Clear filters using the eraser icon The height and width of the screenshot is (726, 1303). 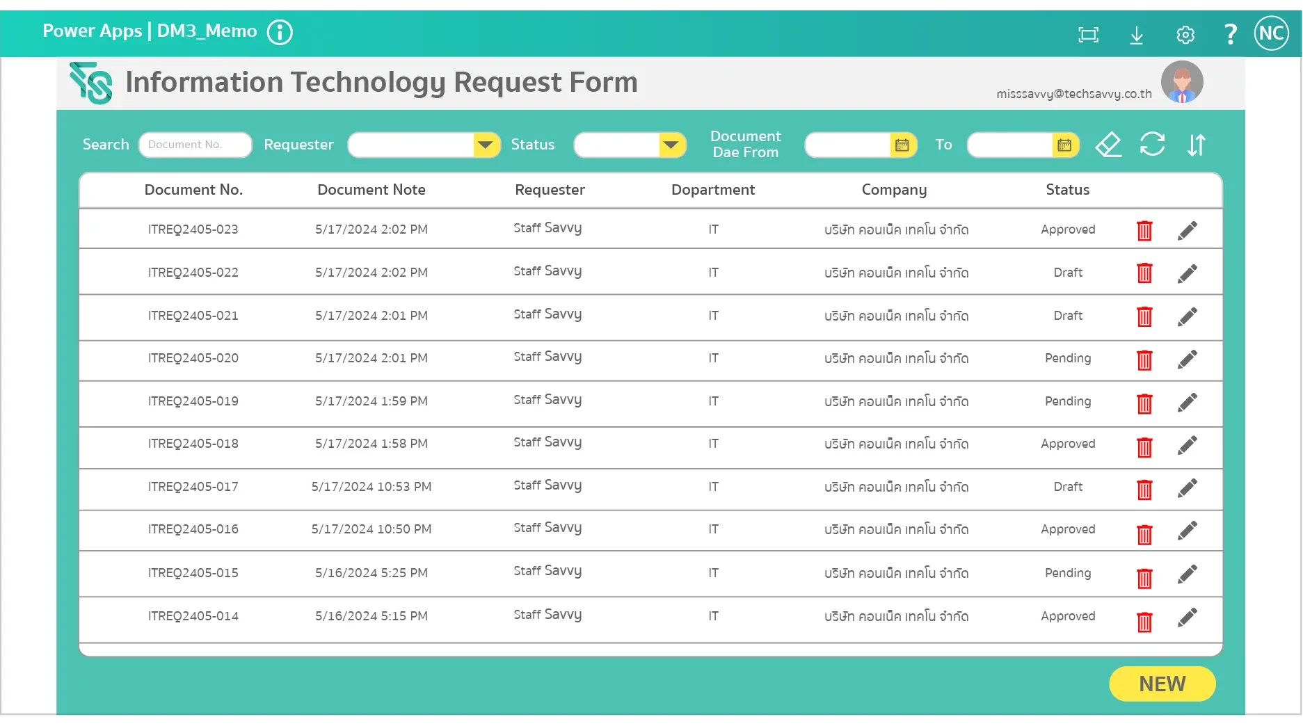[x=1108, y=145]
